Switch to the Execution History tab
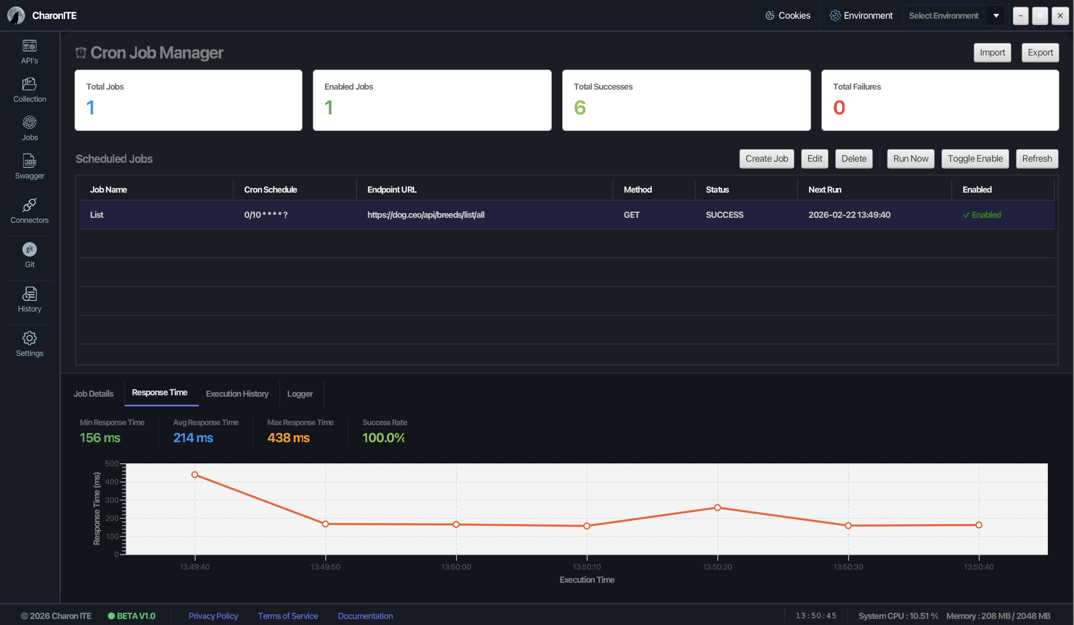 [237, 394]
